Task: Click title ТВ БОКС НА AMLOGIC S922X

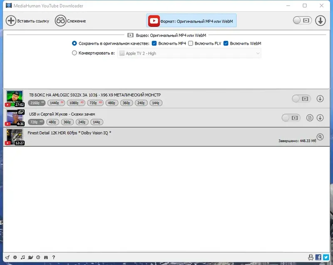Action: click(x=95, y=95)
